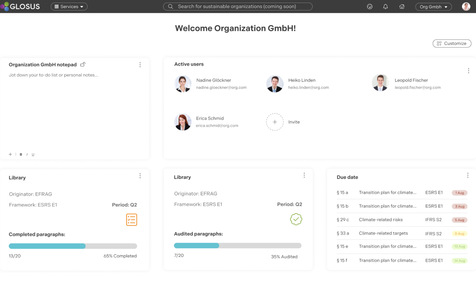Image resolution: width=476 pixels, height=282 pixels.
Task: Open the user profile avatar
Action: coord(466,6)
